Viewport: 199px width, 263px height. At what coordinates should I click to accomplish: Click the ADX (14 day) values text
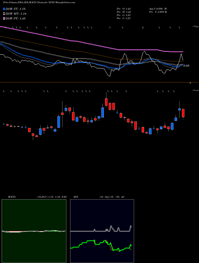coord(111,197)
